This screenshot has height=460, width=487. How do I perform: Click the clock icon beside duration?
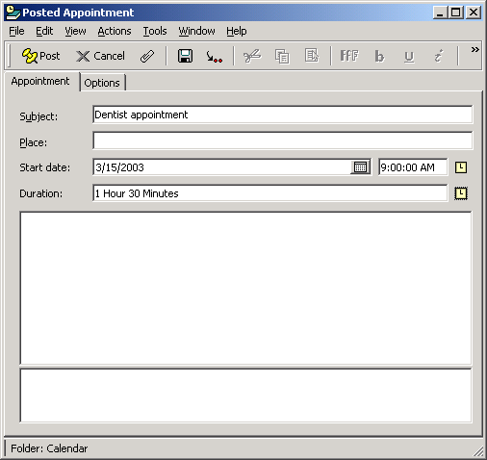(461, 193)
